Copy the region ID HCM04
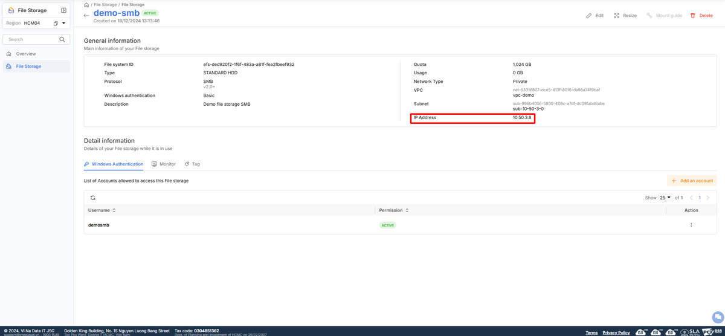Image resolution: width=725 pixels, height=336 pixels. pos(56,24)
